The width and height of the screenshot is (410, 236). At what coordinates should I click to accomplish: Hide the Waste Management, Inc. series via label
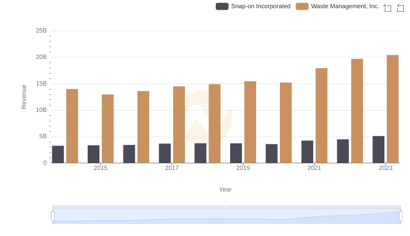(x=345, y=6)
